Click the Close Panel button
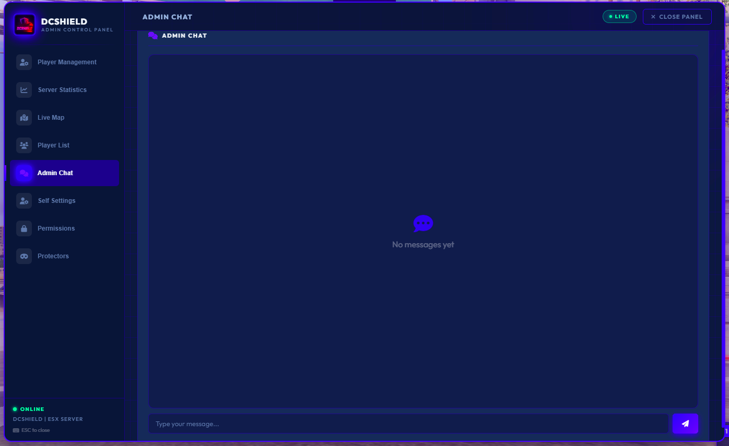The width and height of the screenshot is (729, 446). tap(677, 17)
